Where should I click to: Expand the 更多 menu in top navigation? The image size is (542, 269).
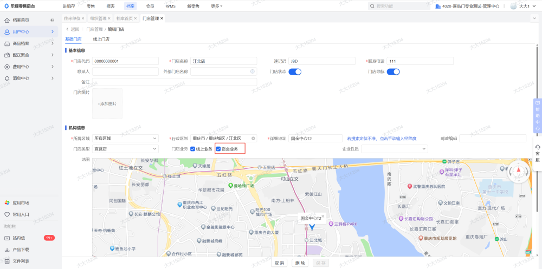click(x=217, y=6)
